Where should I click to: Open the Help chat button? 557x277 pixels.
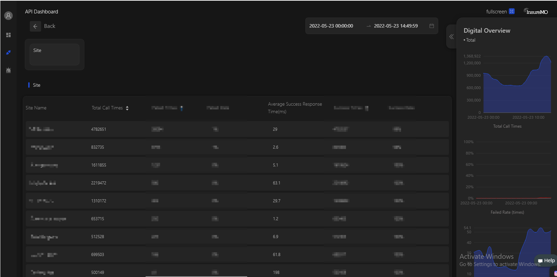point(546,260)
